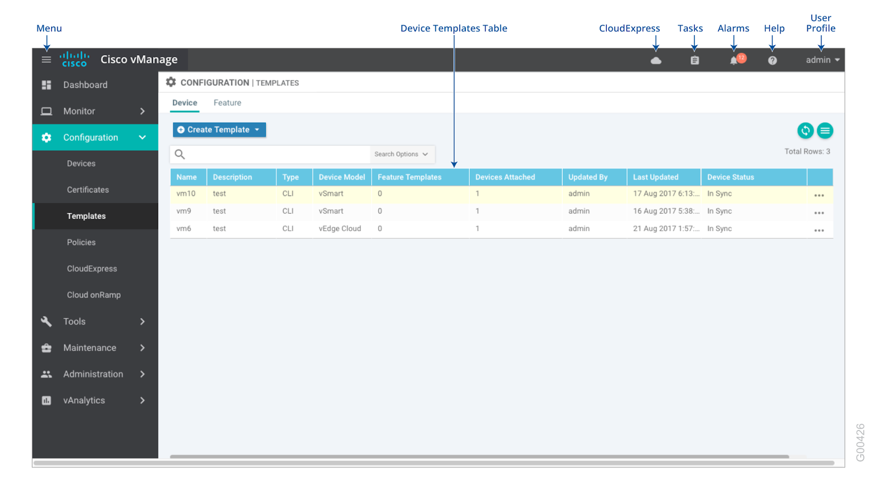Click the green column options icon

pyautogui.click(x=825, y=130)
